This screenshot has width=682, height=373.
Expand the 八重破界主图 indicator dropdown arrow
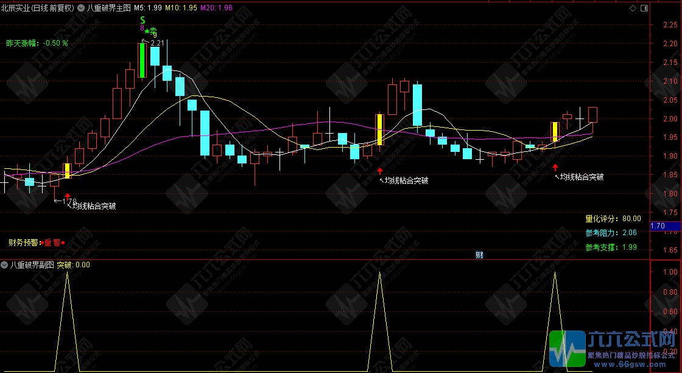(81, 9)
